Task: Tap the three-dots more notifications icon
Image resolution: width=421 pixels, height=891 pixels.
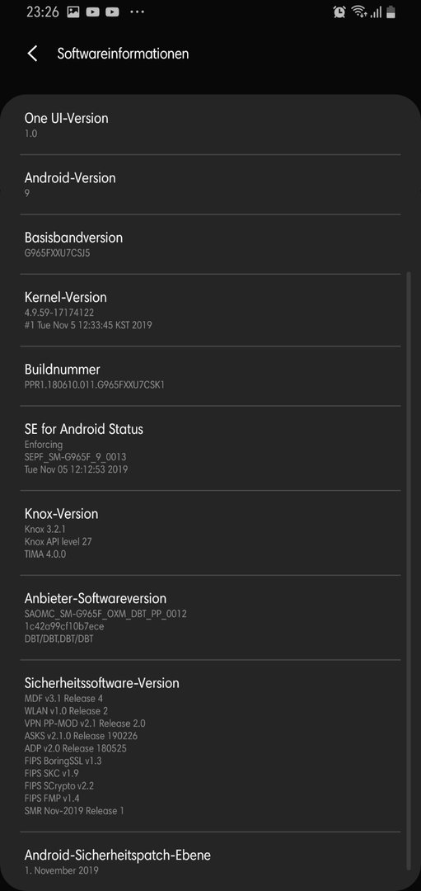Action: pyautogui.click(x=137, y=12)
